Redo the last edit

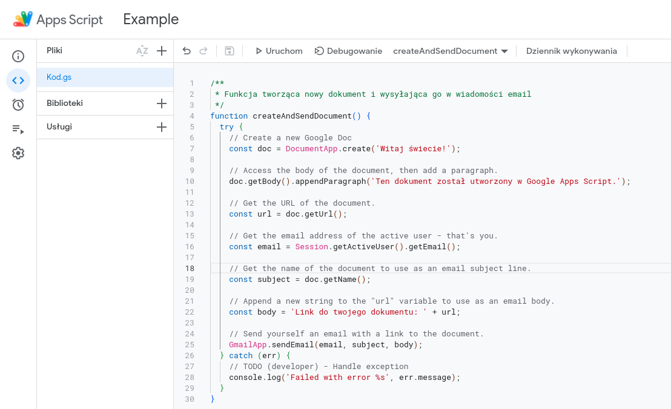tap(205, 51)
